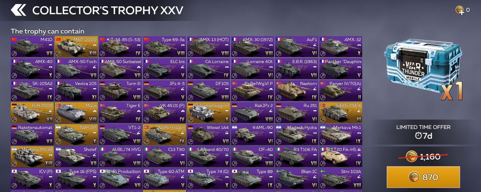Buy the trophy for 870 eagles
The height and width of the screenshot is (192, 481).
tap(423, 177)
